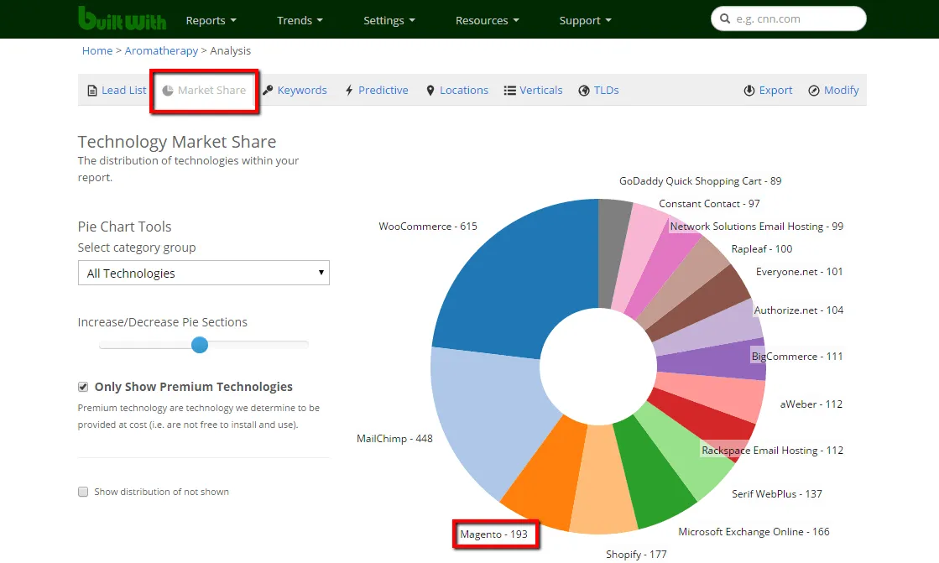Click the Verticals list icon
939x563 pixels.
(509, 91)
